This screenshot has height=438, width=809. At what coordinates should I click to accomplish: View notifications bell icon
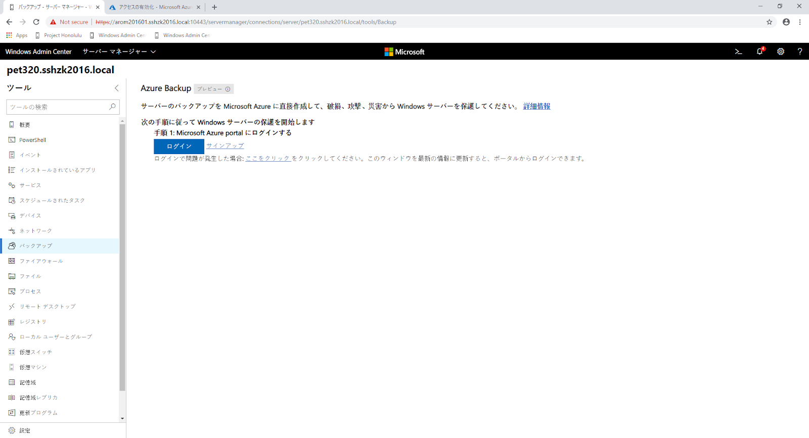759,52
